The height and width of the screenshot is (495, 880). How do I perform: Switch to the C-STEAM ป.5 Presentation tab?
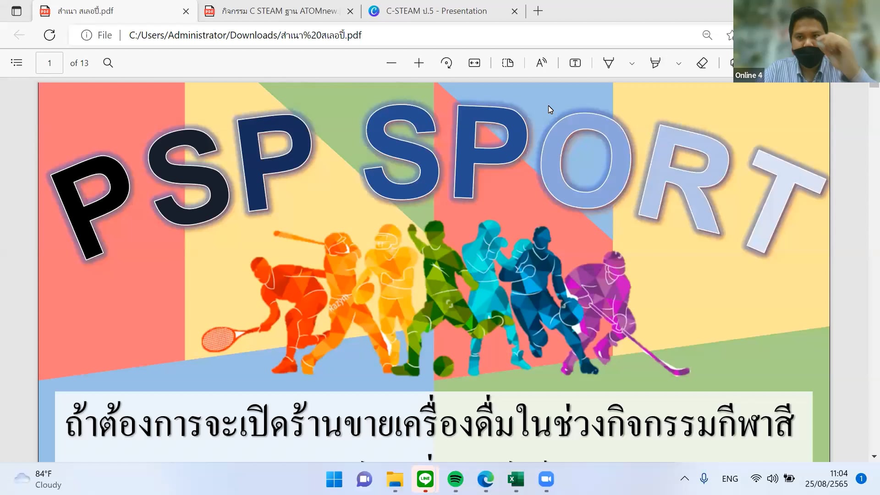[x=436, y=11]
